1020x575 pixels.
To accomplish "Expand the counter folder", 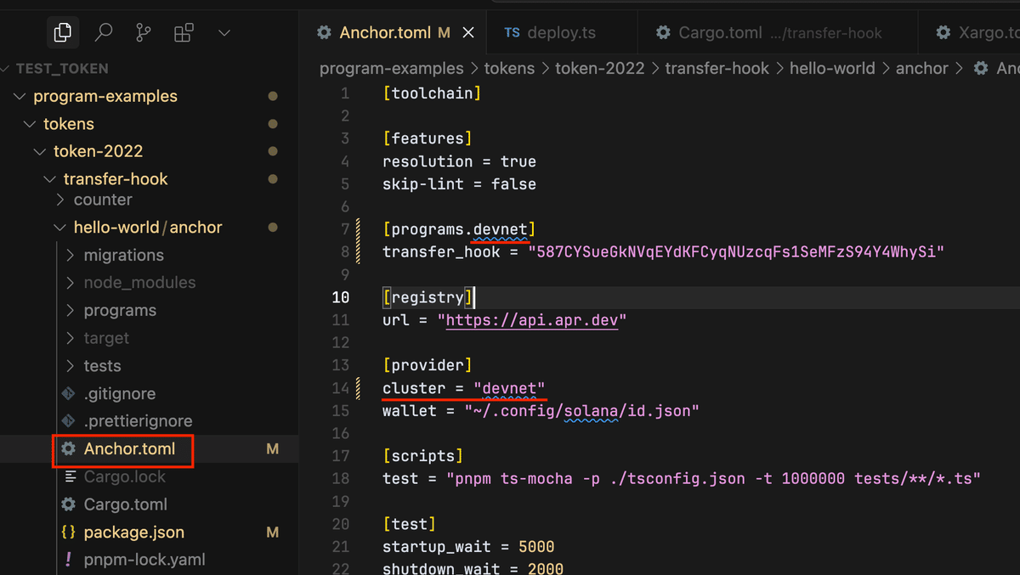I will click(60, 200).
